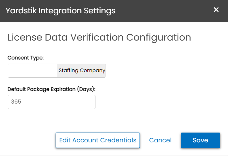Click the License Data Verification Configuration heading

(99, 37)
